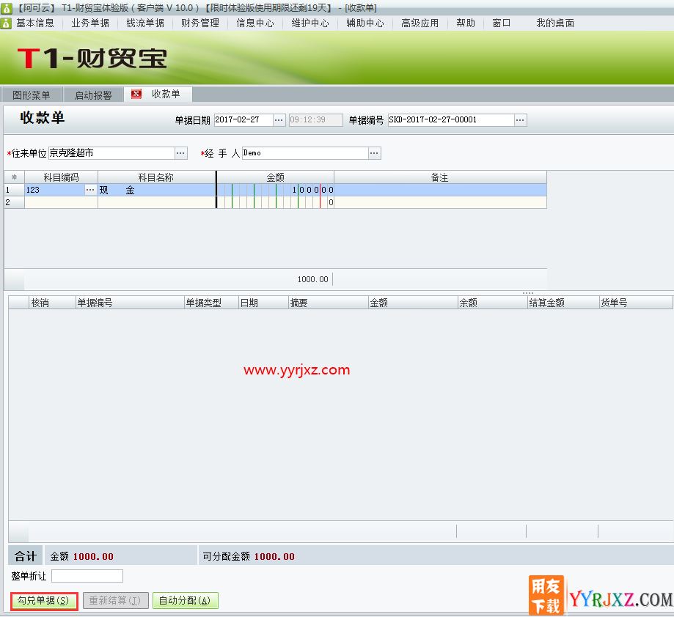This screenshot has height=617, width=674.
Task: Switch to the 图形菜单 tab
Action: [32, 95]
